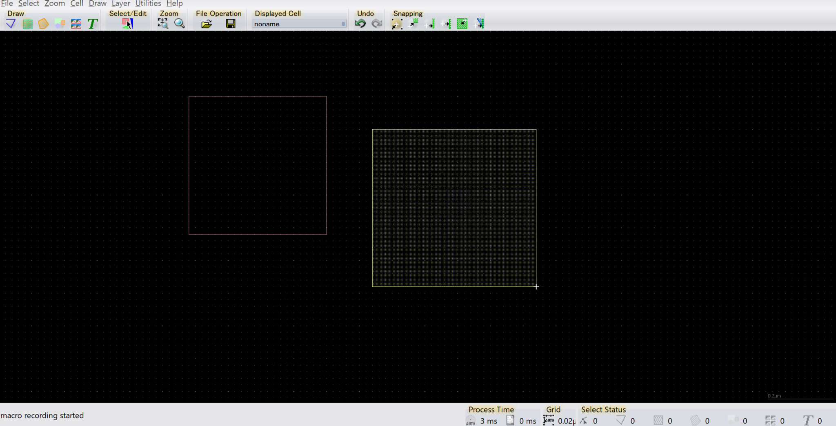This screenshot has width=836, height=426.
Task: Save using the floppy disk icon
Action: click(x=231, y=24)
